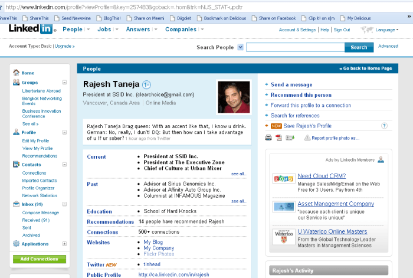Expand the Applications sidebar section
The height and width of the screenshot is (278, 413).
pos(64,243)
